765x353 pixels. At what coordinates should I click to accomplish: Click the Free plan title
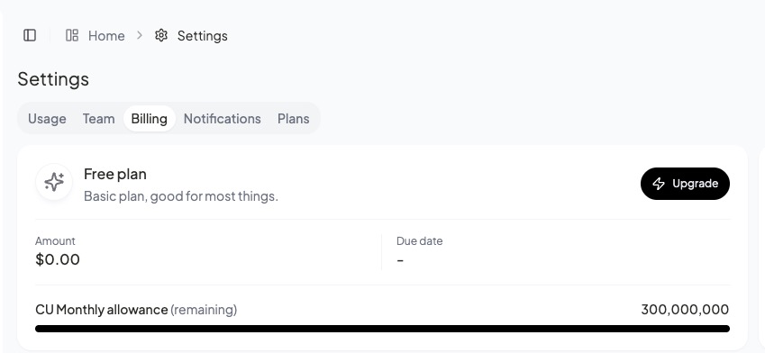click(115, 174)
